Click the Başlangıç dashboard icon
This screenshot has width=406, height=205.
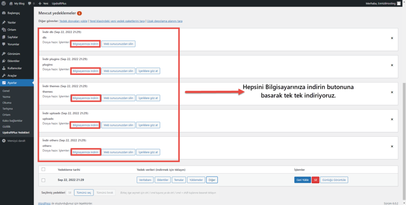click(4, 13)
